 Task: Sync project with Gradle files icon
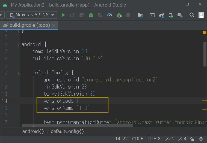161,15
